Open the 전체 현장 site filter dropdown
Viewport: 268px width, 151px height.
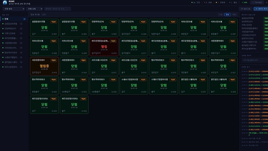[14, 9]
